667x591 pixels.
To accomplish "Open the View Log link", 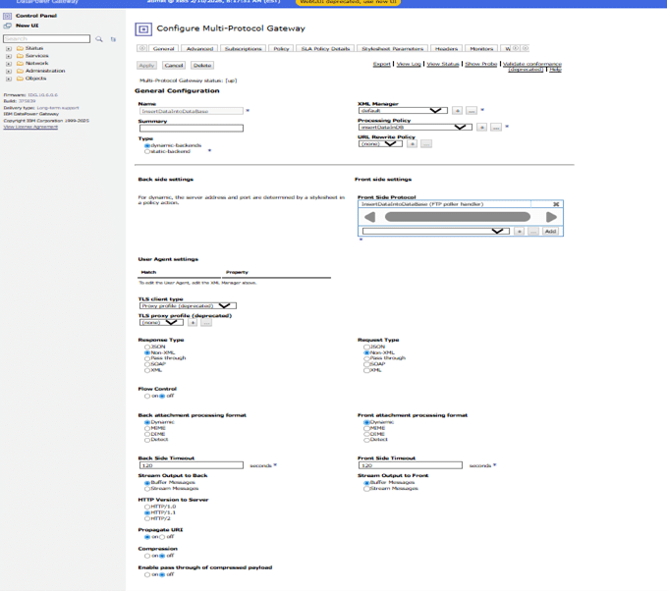I will (x=408, y=64).
